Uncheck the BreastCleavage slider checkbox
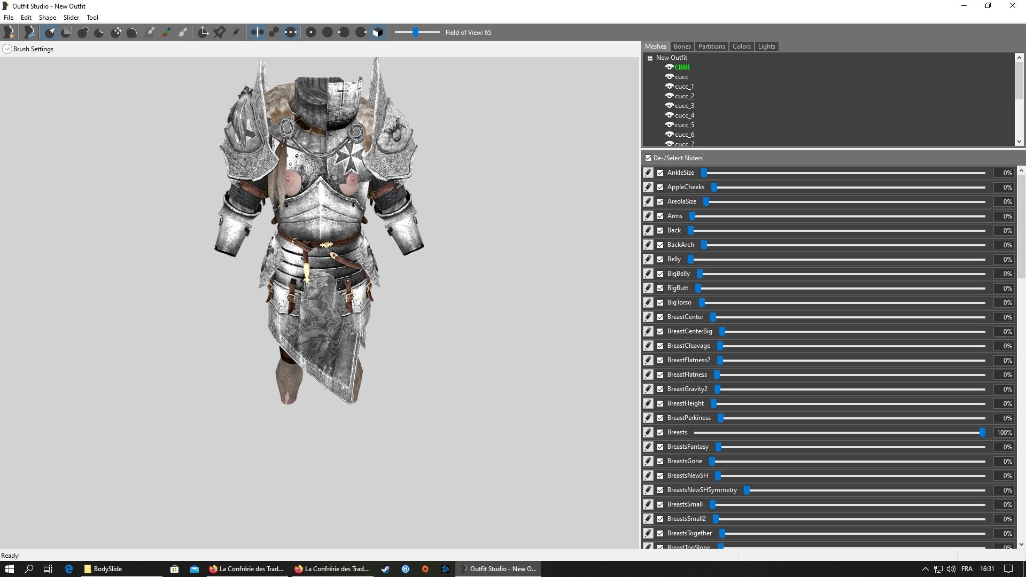 point(660,346)
